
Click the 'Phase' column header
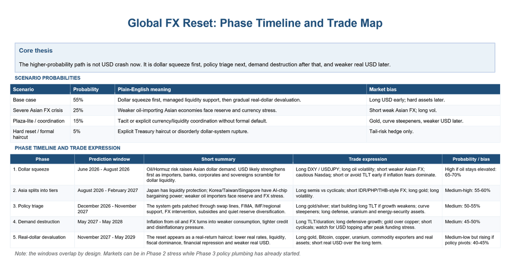42,159
